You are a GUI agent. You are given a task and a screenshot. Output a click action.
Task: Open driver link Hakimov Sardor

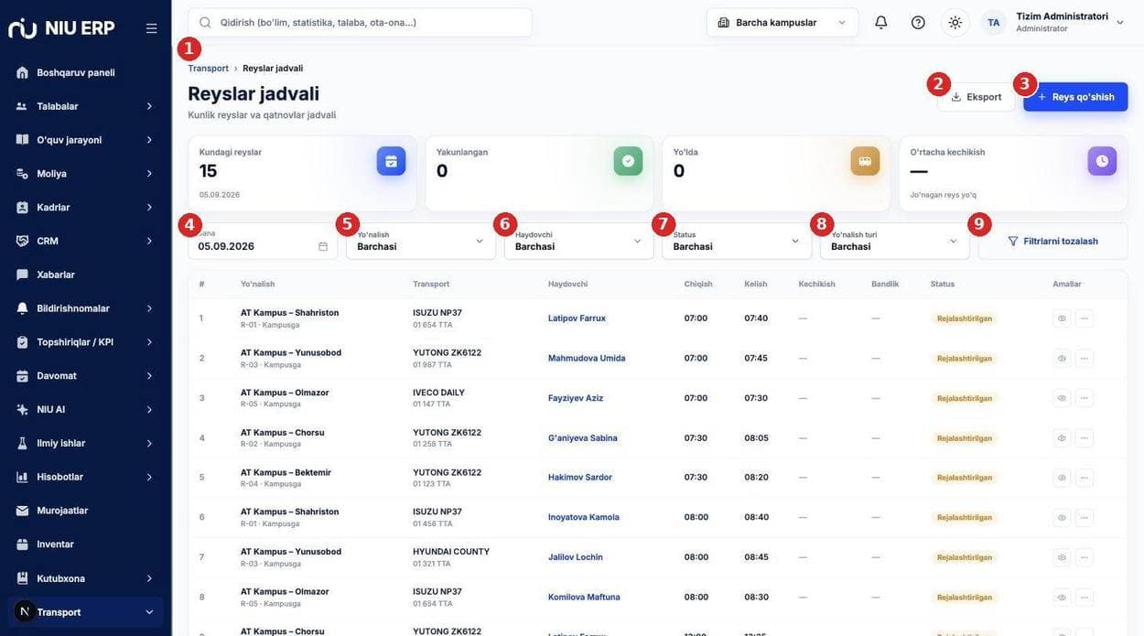click(580, 478)
